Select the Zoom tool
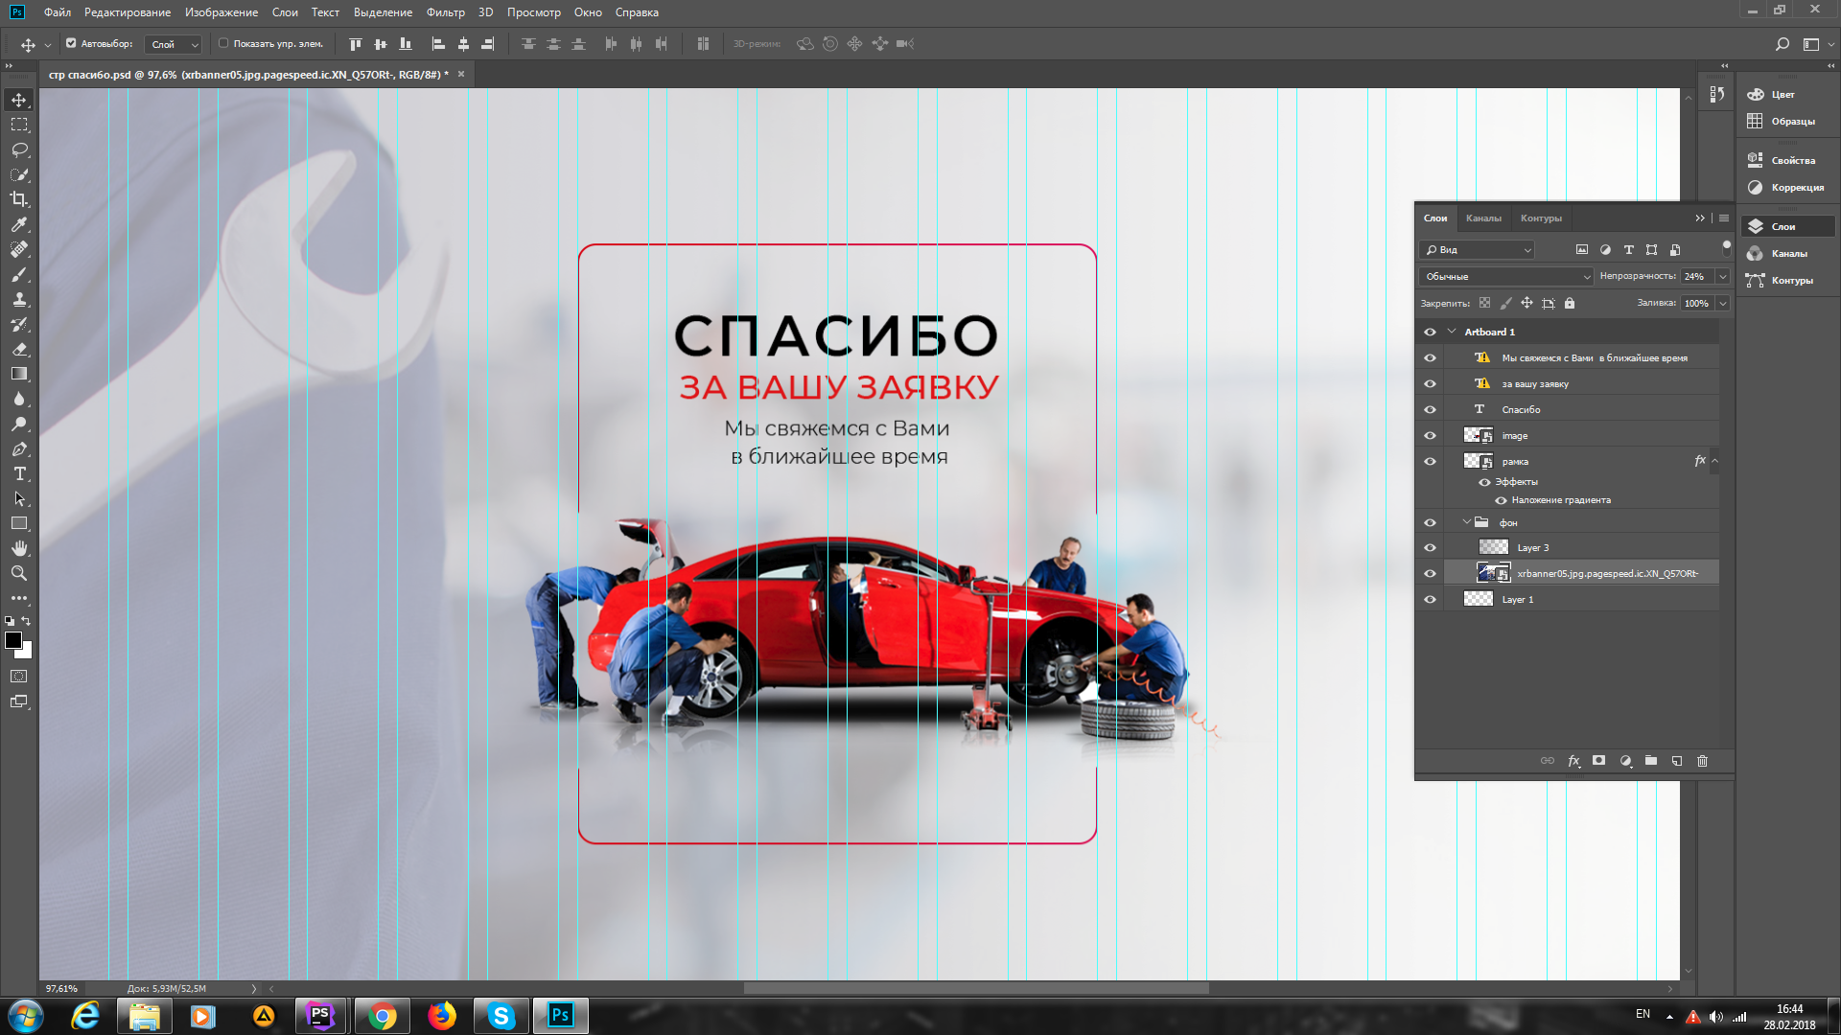The width and height of the screenshot is (1841, 1035). pyautogui.click(x=19, y=573)
